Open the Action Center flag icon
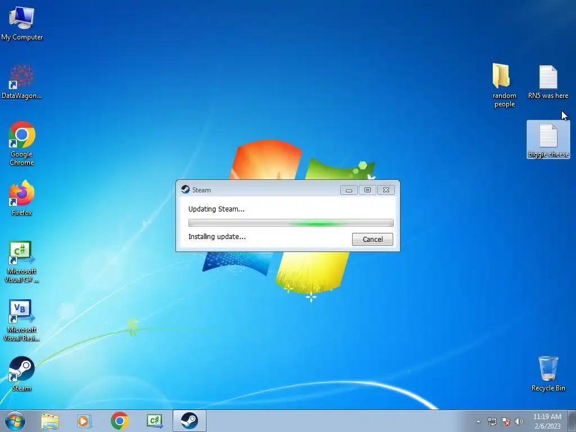This screenshot has width=576, height=432. point(506,421)
